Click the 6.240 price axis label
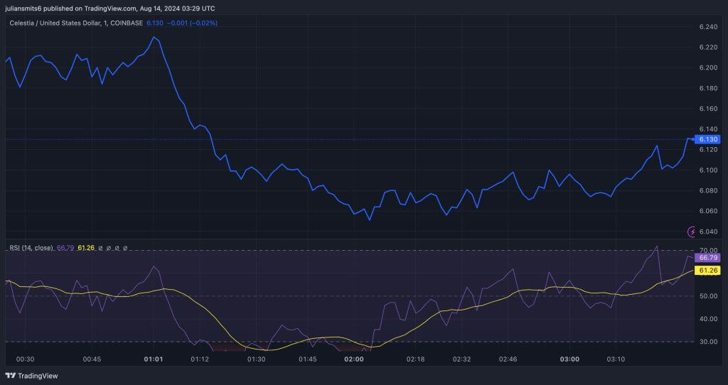 708,27
